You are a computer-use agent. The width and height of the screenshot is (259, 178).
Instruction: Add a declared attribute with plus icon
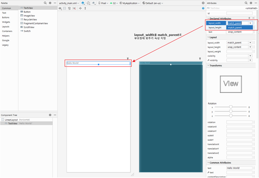[x=249, y=18]
